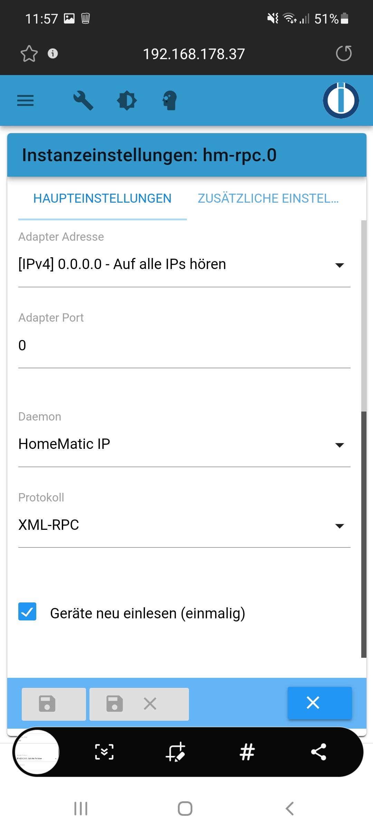Click the Adapter Port input field
Image resolution: width=373 pixels, height=830 pixels.
[184, 345]
